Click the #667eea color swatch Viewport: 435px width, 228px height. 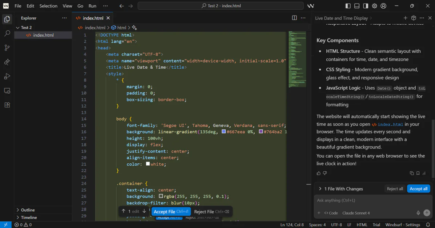point(224,132)
